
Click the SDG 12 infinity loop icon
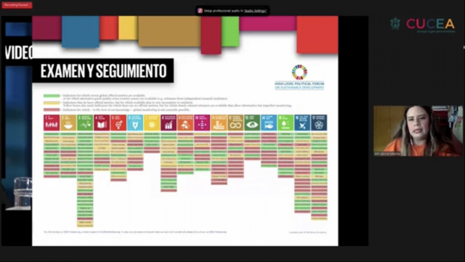tap(236, 122)
